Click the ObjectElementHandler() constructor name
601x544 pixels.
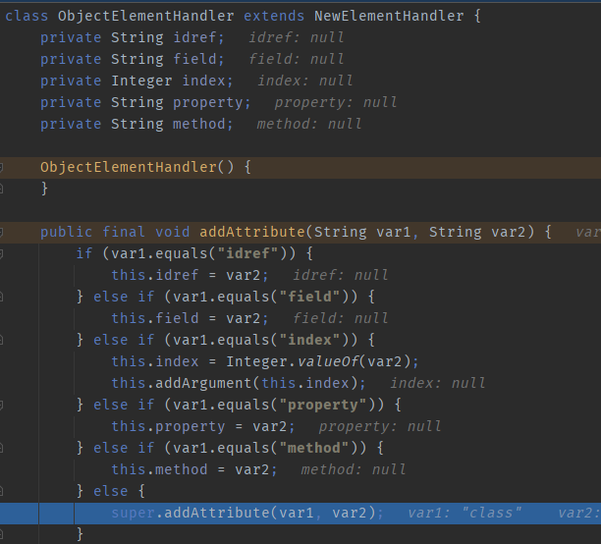point(129,167)
